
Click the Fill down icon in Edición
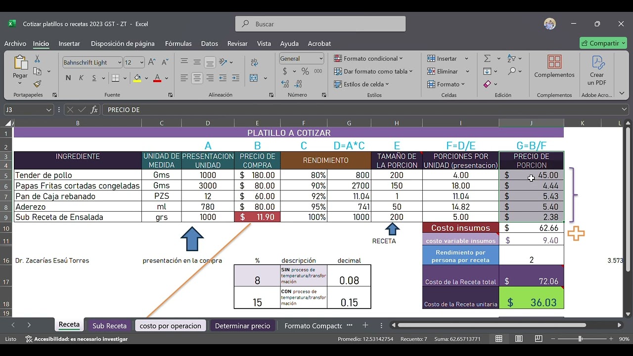487,71
